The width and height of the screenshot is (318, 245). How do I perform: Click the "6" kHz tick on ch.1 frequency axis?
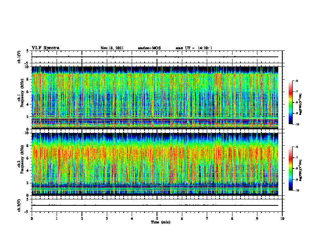pos(28,92)
